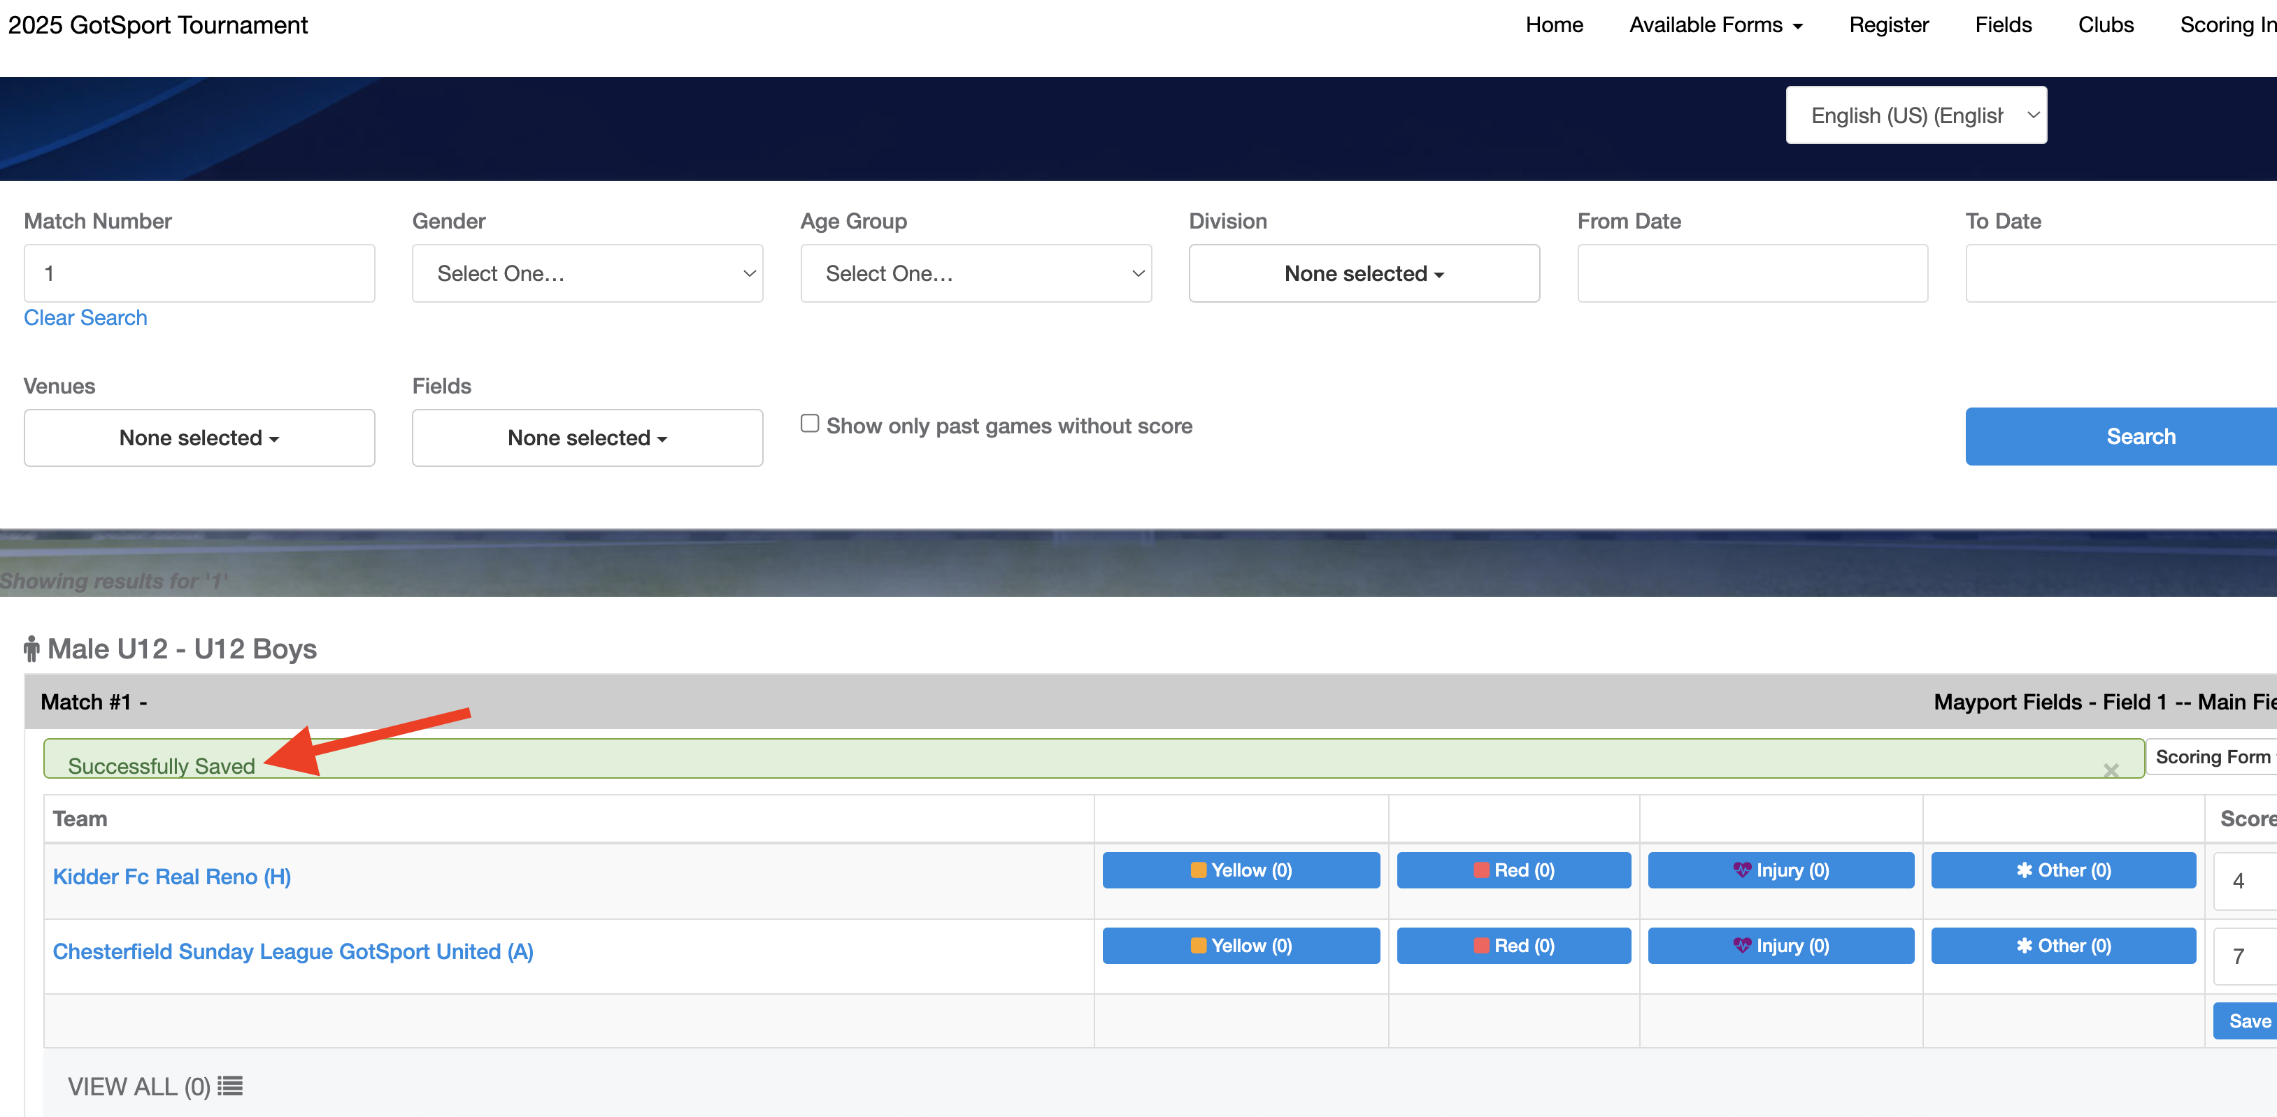This screenshot has width=2277, height=1117.
Task: Log Other event for Chesterfield Sunday League team
Action: pos(2063,946)
